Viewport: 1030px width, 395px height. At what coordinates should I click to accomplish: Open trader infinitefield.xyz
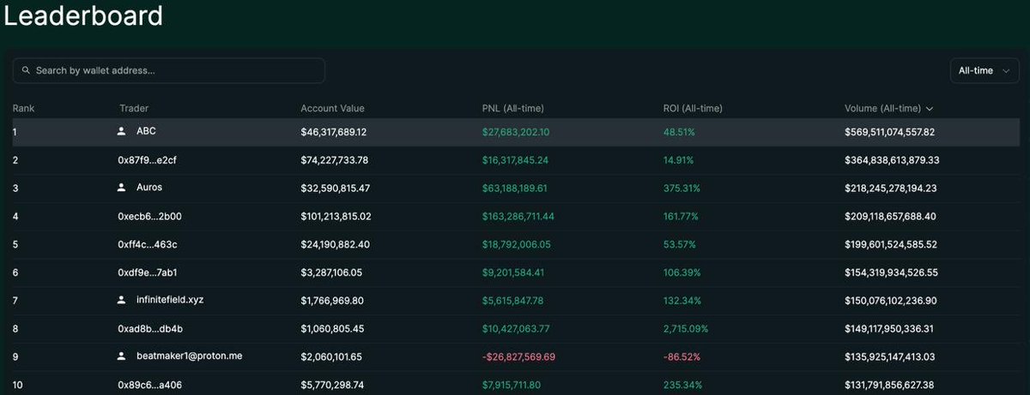click(170, 300)
